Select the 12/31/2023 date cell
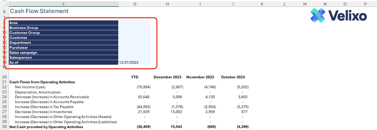The image size is (377, 130). click(134, 63)
